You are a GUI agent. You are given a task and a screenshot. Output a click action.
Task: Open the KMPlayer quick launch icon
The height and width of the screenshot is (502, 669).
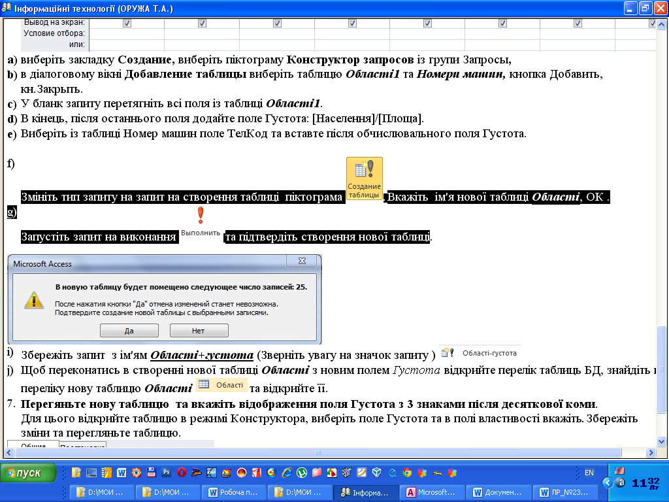click(x=211, y=473)
